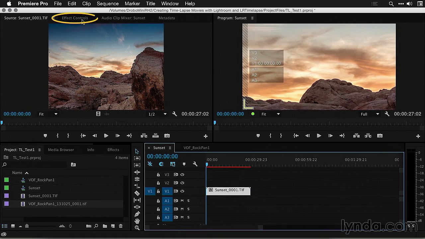The image size is (425, 239).
Task: Toggle Linked Selection in the timeline
Action: [x=173, y=164]
